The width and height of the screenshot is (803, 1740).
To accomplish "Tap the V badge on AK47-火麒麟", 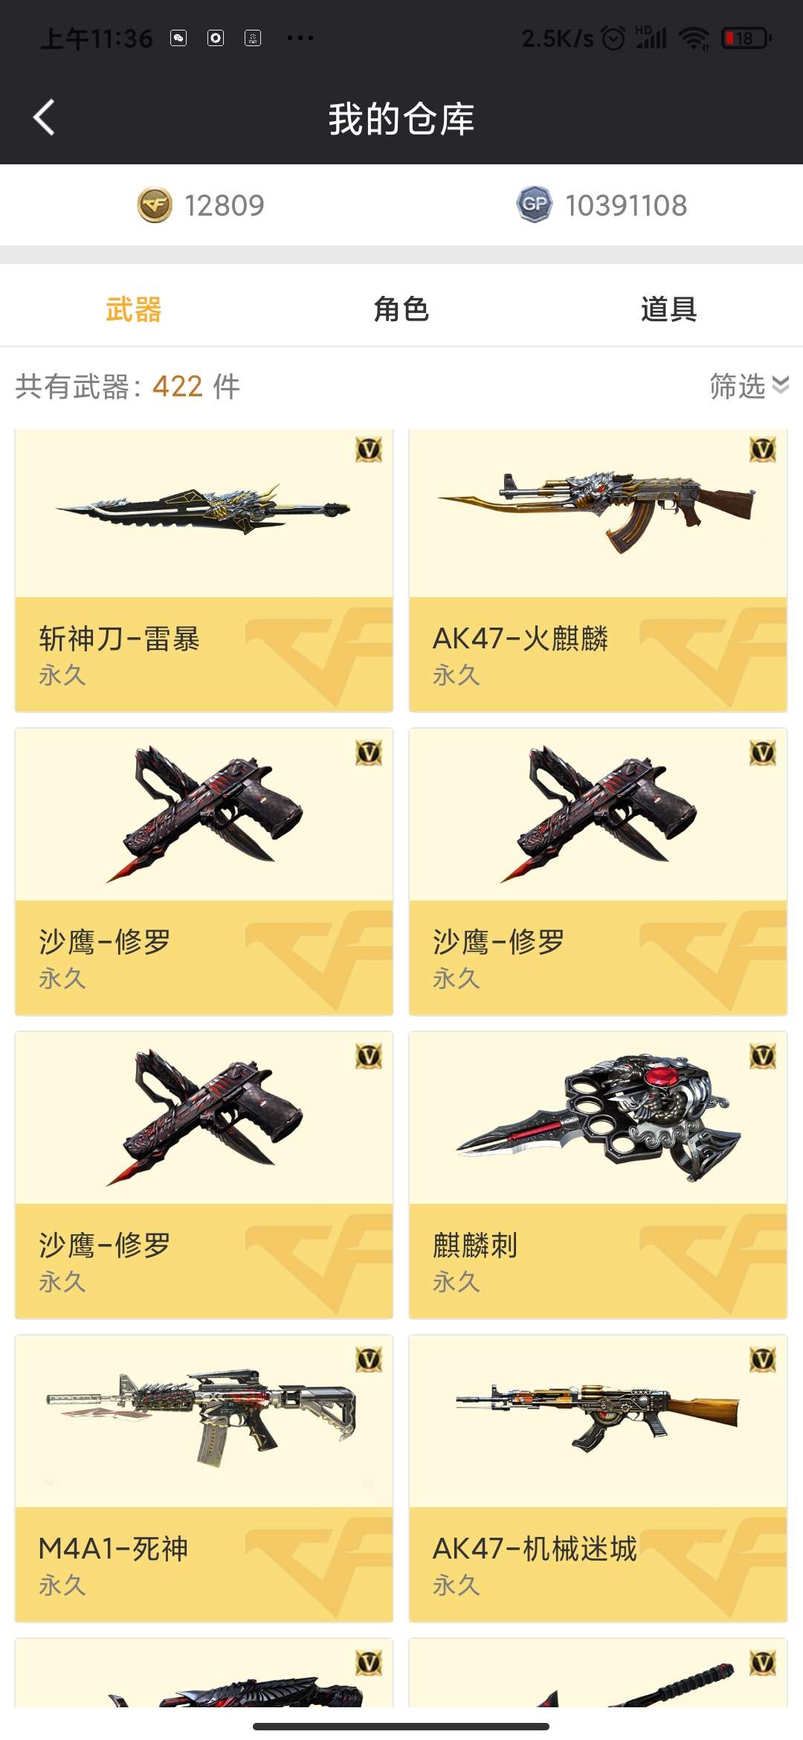I will [x=763, y=449].
